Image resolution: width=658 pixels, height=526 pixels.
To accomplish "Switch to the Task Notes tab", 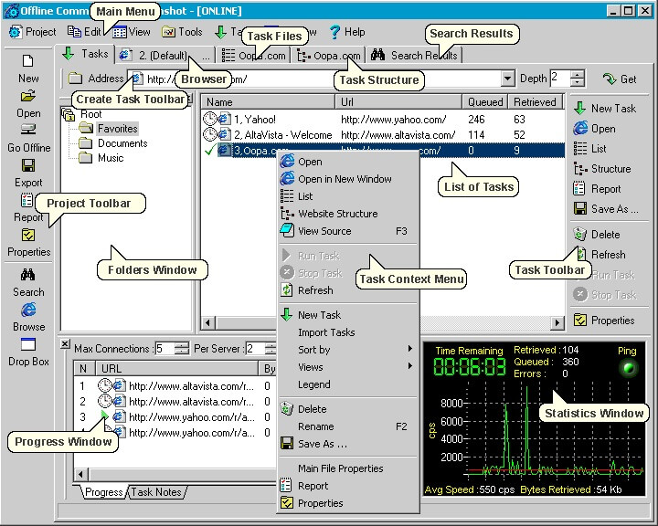I will (x=156, y=492).
